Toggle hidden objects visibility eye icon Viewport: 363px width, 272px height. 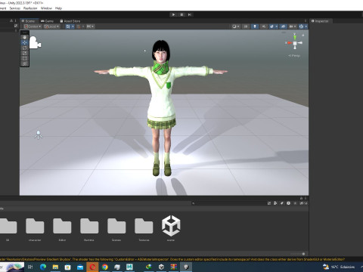coord(283,26)
